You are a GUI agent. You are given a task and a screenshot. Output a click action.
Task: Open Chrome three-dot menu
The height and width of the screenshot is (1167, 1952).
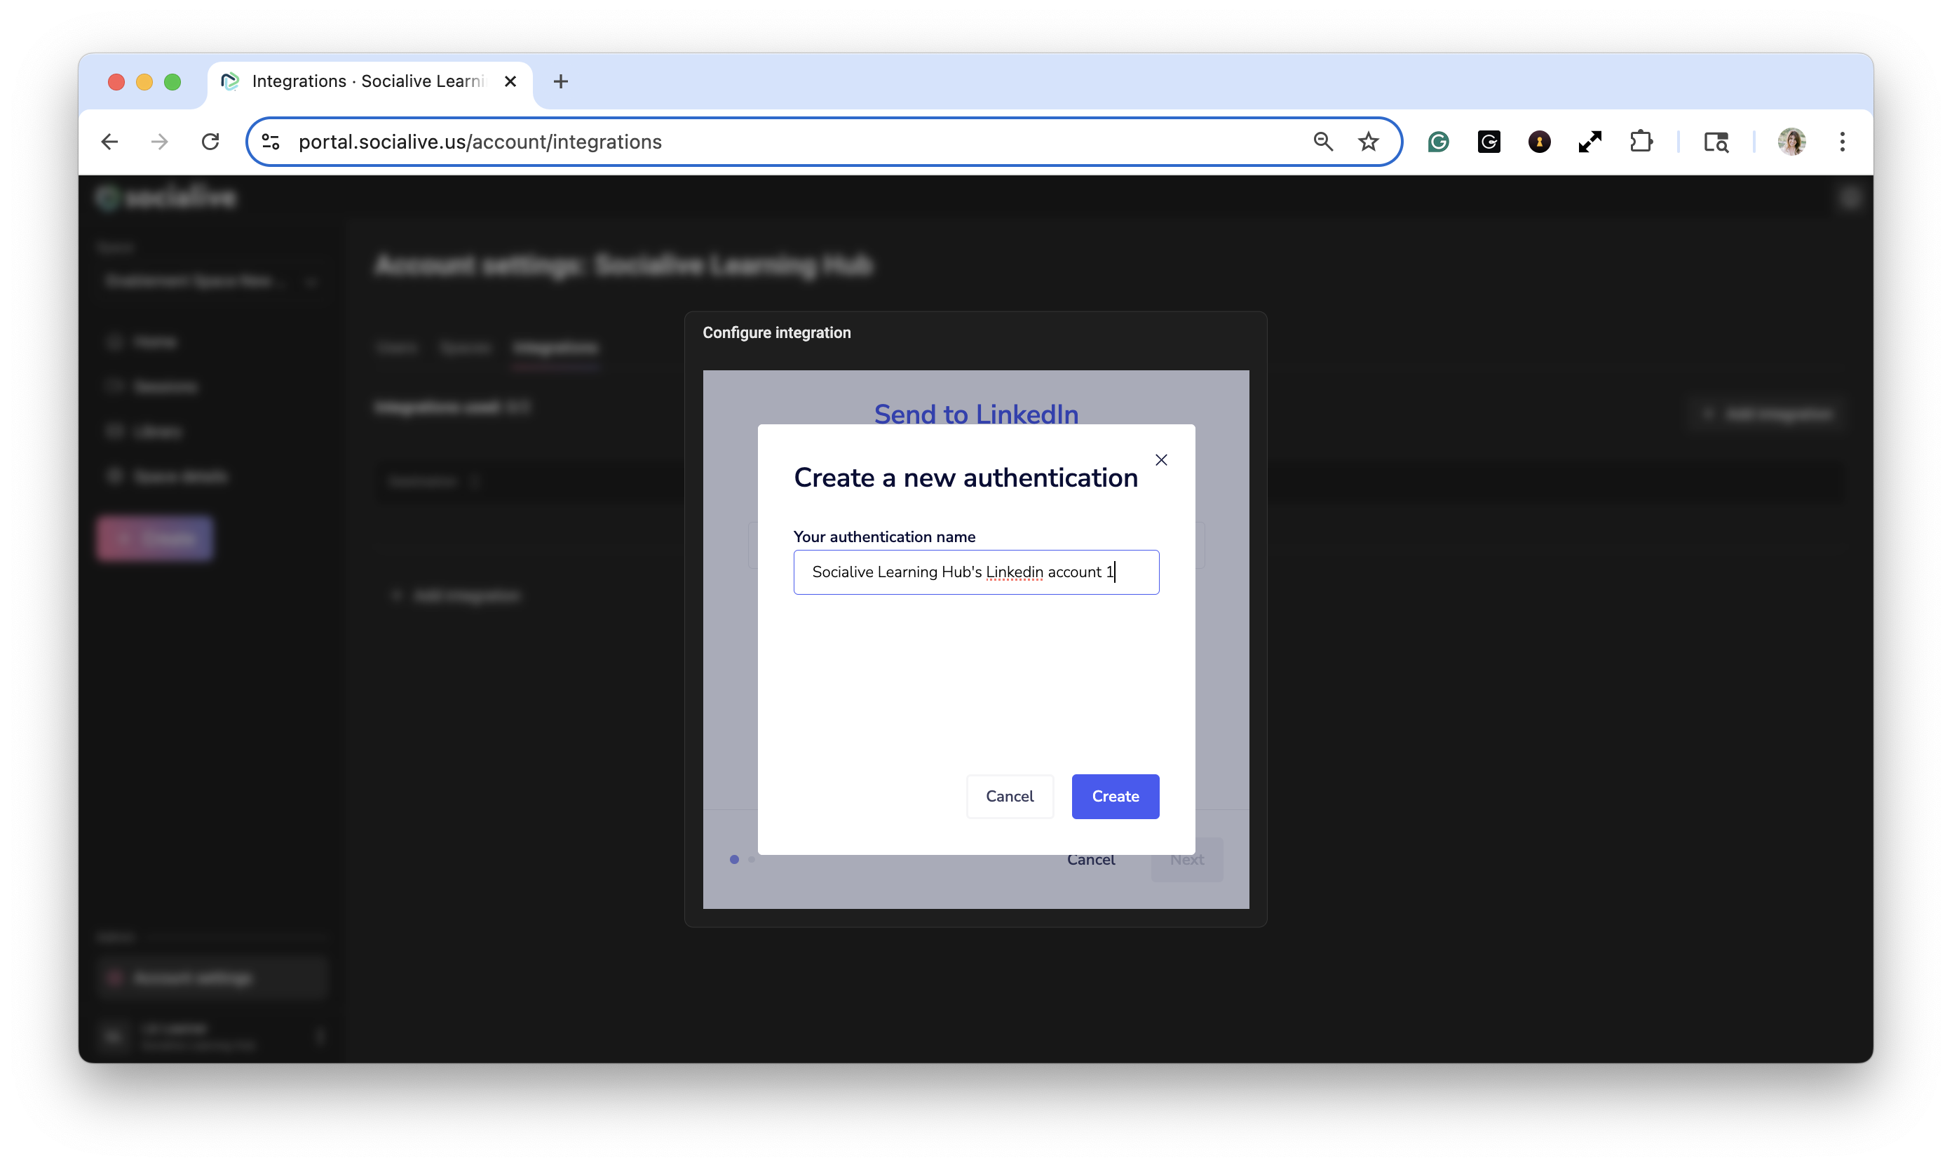[x=1842, y=142]
